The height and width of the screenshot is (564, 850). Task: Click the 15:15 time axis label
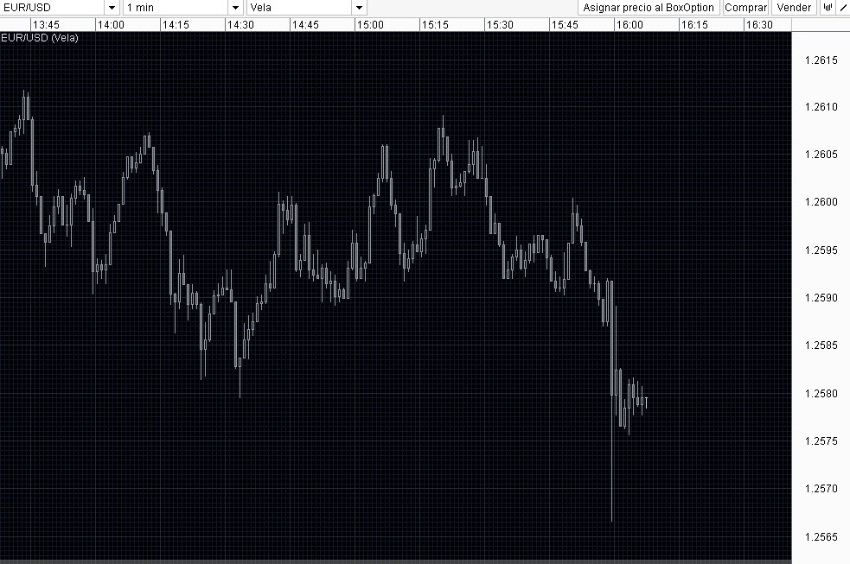435,25
